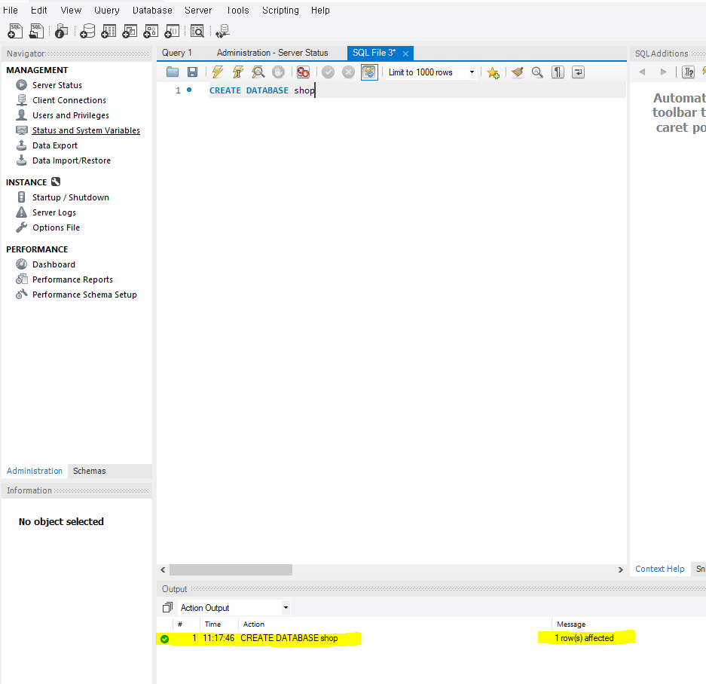This screenshot has height=684, width=706.
Task: Open SQL script file in new tab icon
Action: (x=36, y=31)
